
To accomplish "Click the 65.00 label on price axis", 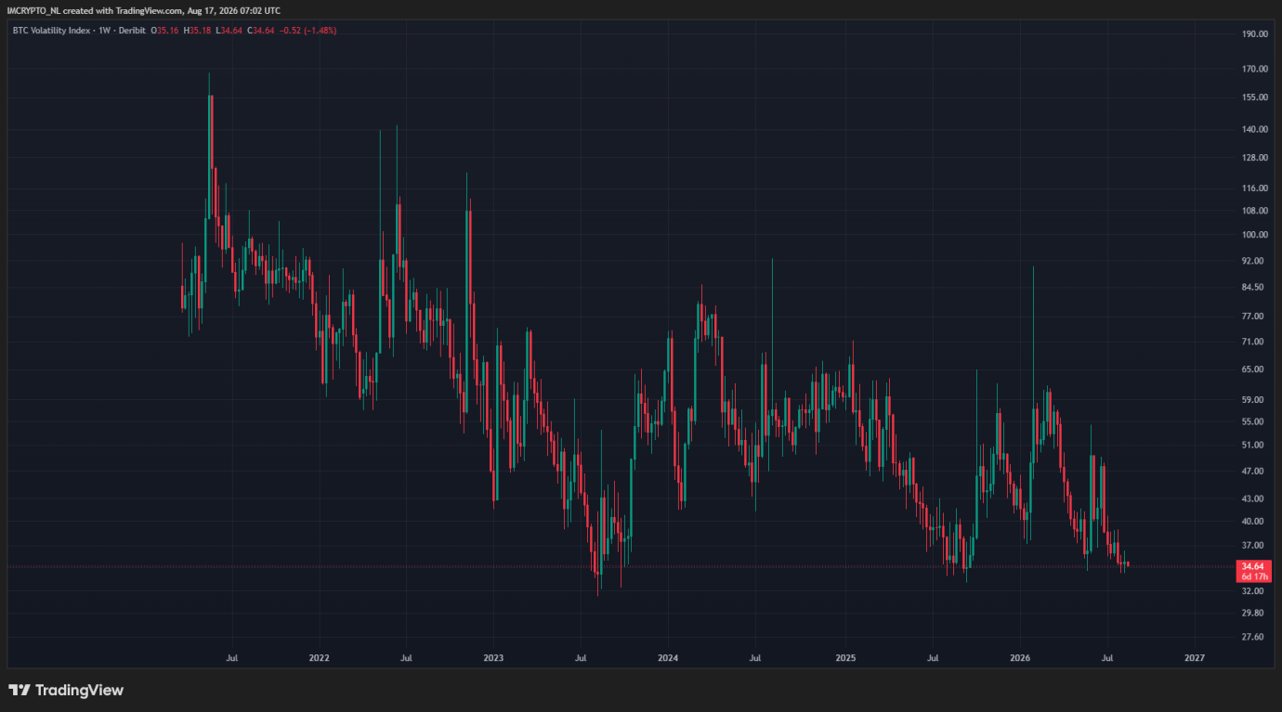I will point(1254,369).
